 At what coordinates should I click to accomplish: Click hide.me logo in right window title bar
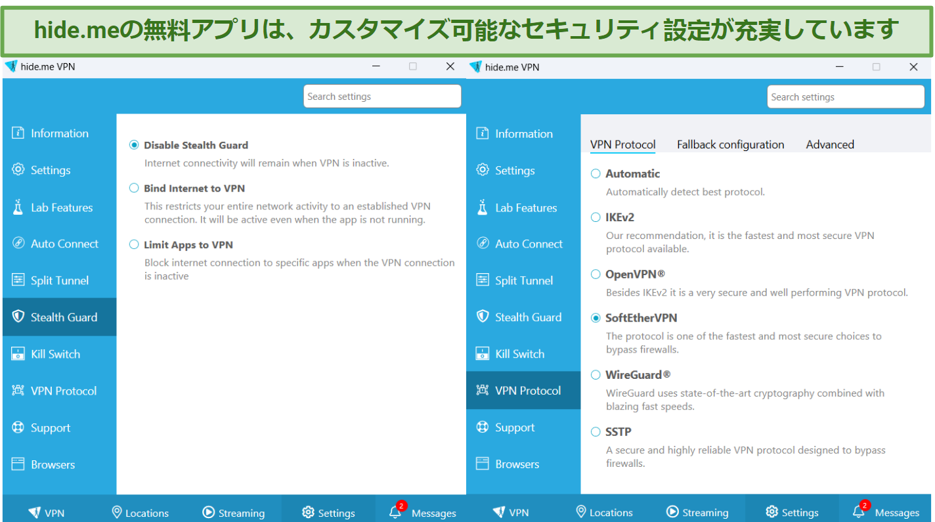click(x=475, y=66)
